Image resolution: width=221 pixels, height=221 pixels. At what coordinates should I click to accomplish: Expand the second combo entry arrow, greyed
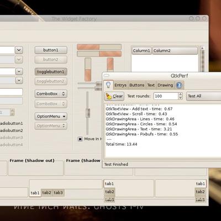pos(19,60)
